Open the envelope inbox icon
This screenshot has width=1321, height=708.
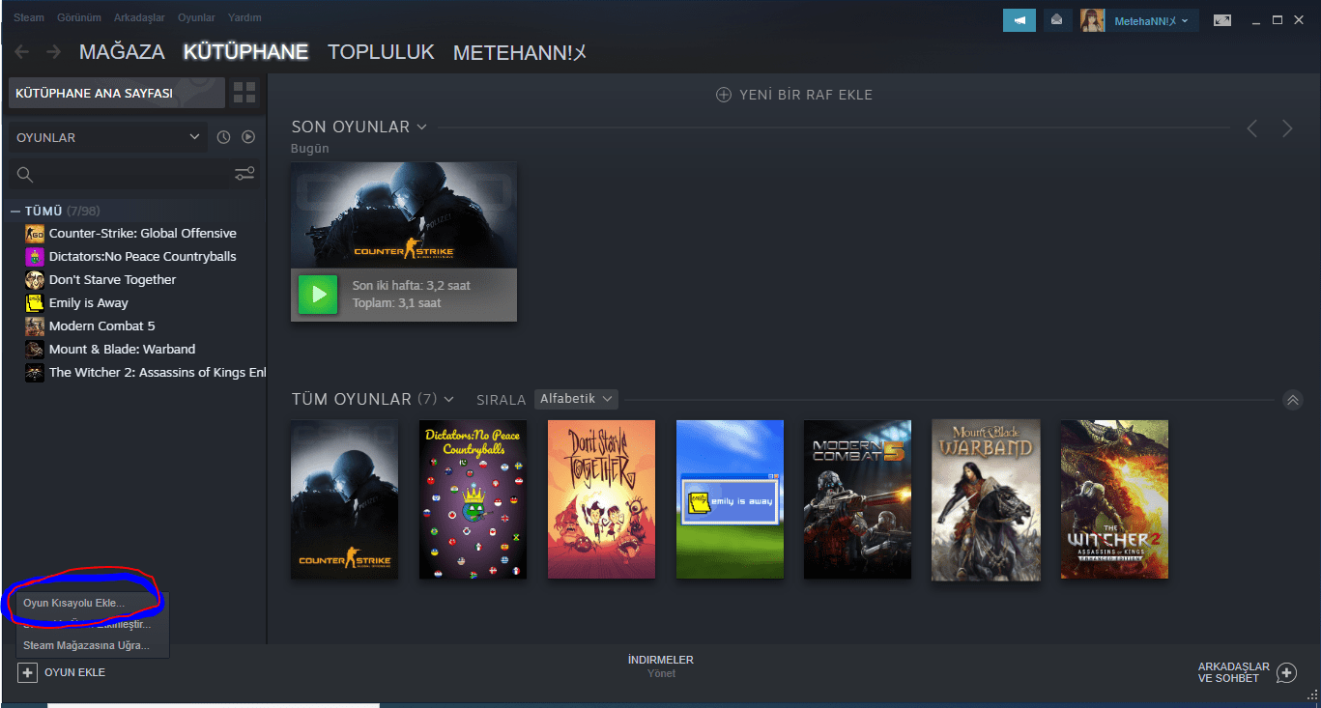pyautogui.click(x=1057, y=19)
